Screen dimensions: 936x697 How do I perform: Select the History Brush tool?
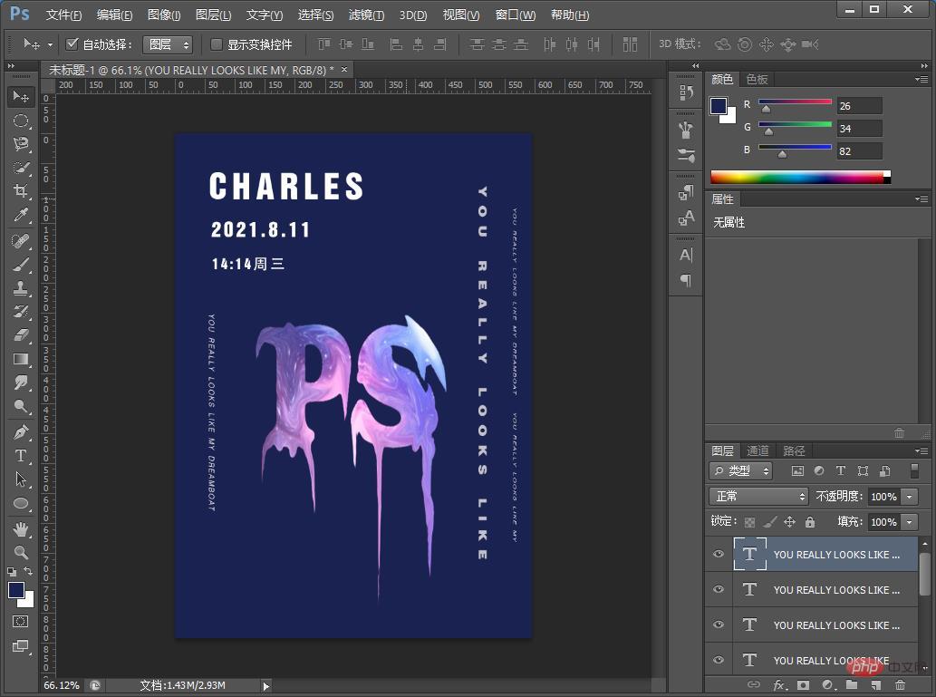click(x=21, y=312)
